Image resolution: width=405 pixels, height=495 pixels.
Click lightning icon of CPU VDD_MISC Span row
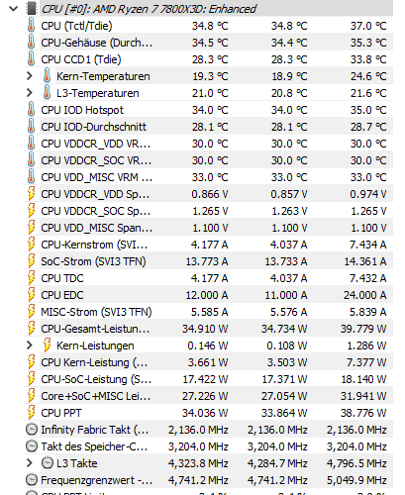(31, 228)
